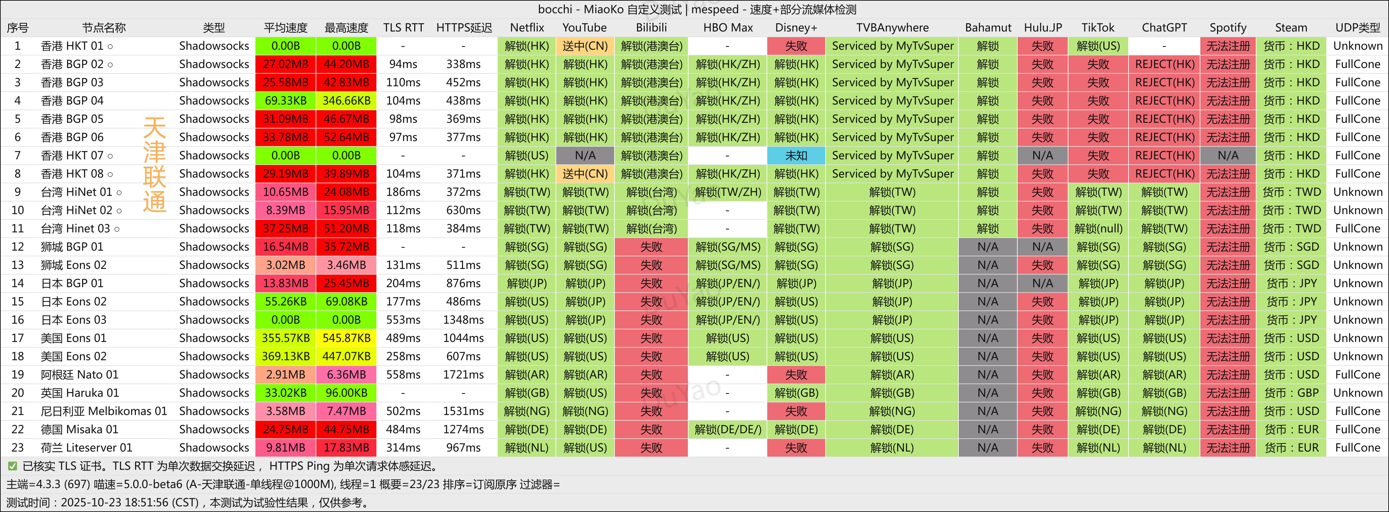Viewport: 1389px width, 512px height.
Task: Click the orange 送中(CN) cell in row 1
Action: 585,46
